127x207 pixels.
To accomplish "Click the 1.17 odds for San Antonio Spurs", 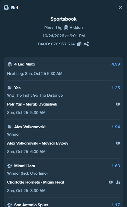I will click(116, 205).
